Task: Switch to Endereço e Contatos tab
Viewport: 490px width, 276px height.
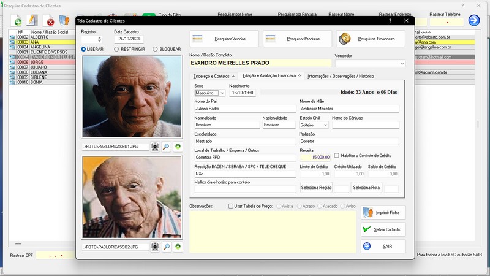Action: pos(214,76)
